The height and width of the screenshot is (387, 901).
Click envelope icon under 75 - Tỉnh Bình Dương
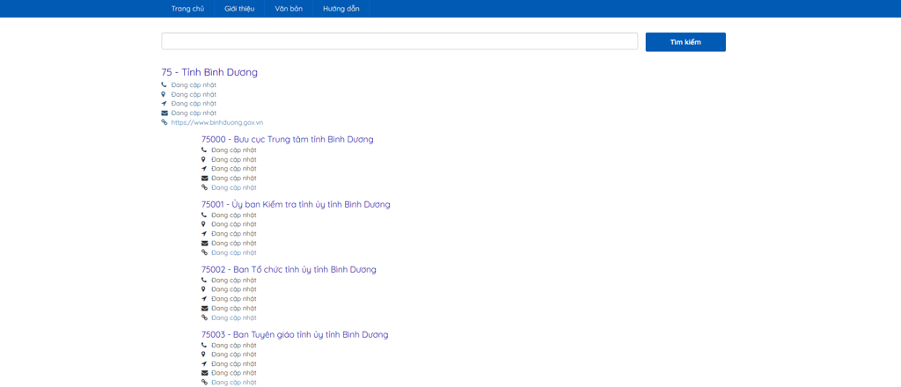point(164,113)
